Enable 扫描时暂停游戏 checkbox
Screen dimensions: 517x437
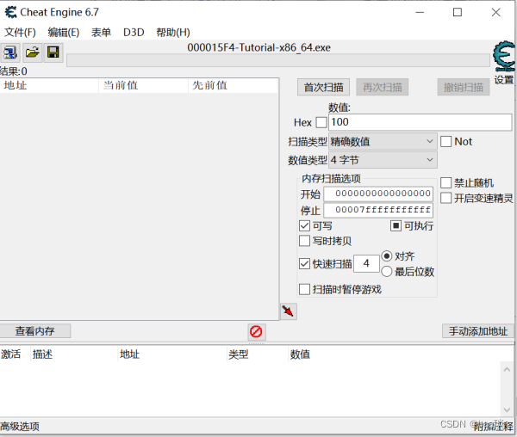pyautogui.click(x=304, y=289)
